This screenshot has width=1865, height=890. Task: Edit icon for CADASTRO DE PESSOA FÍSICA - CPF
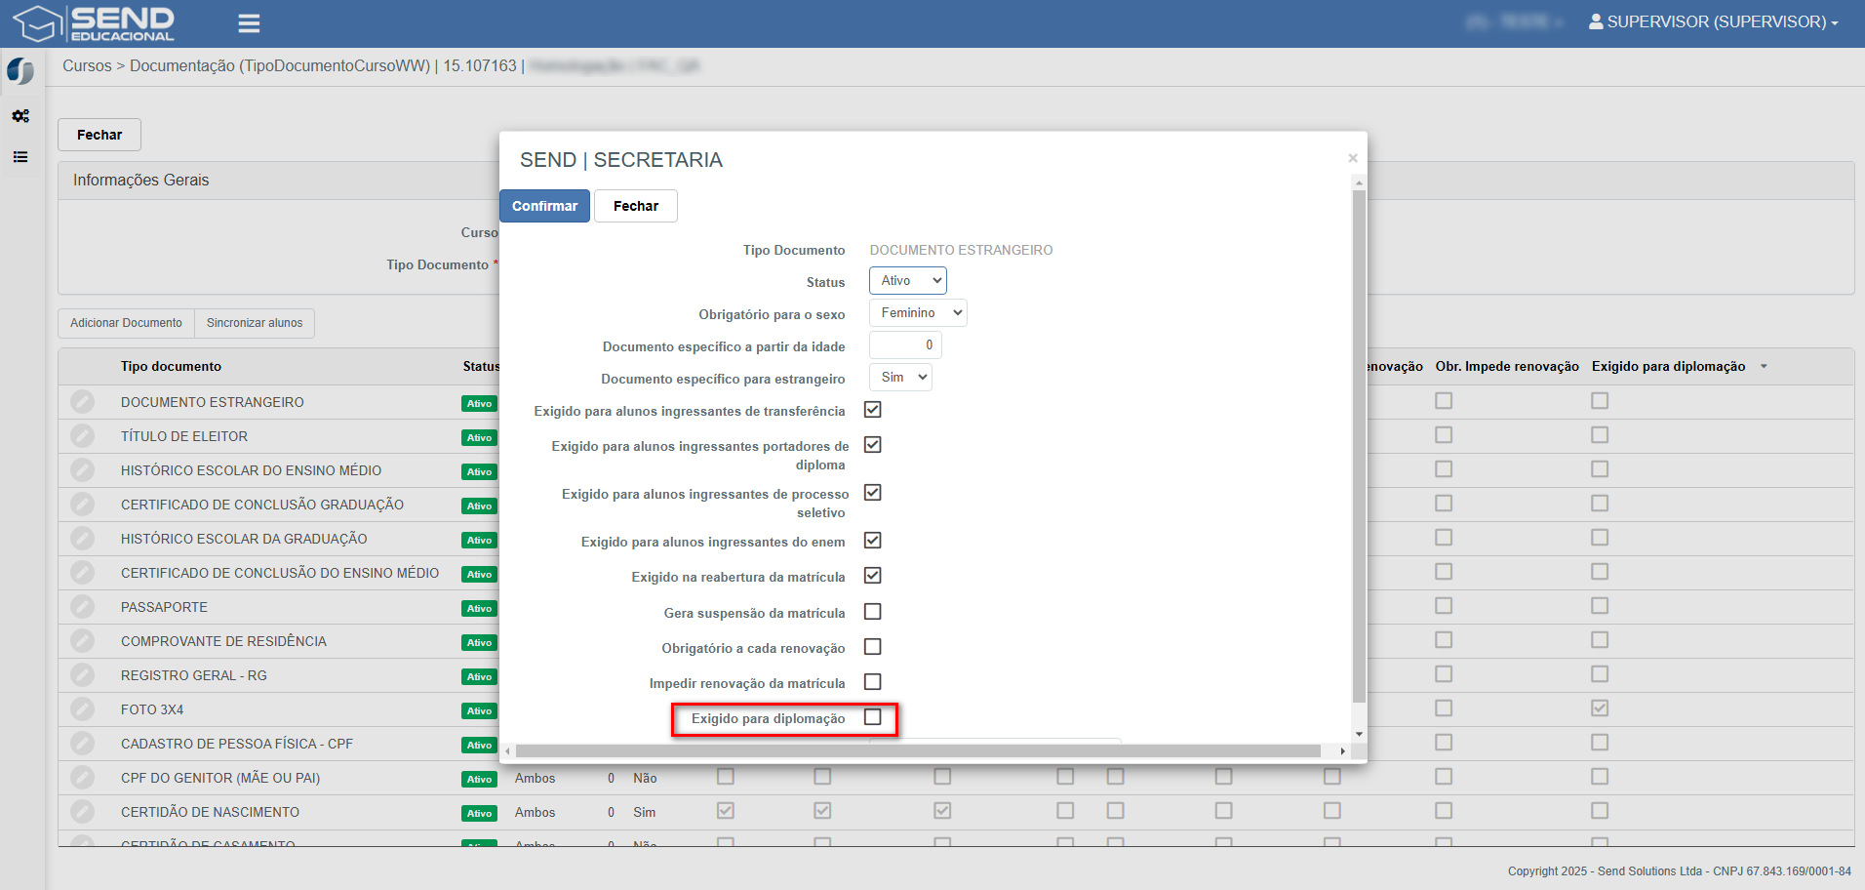83,744
